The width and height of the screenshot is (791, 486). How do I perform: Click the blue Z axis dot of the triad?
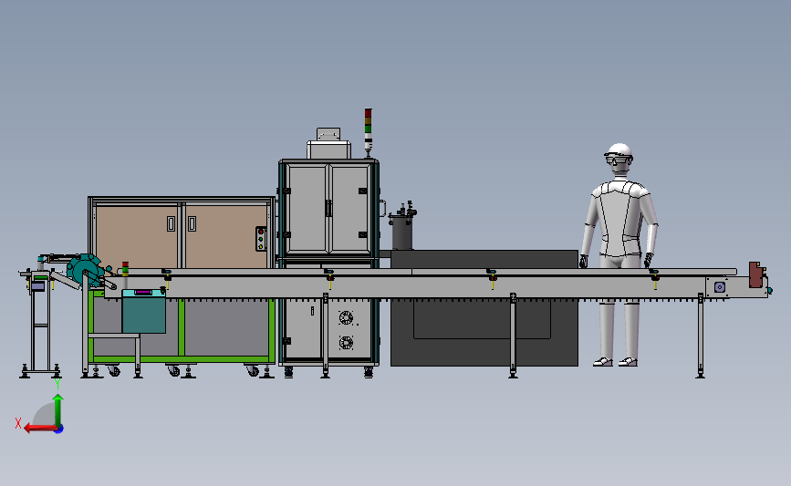coord(59,429)
